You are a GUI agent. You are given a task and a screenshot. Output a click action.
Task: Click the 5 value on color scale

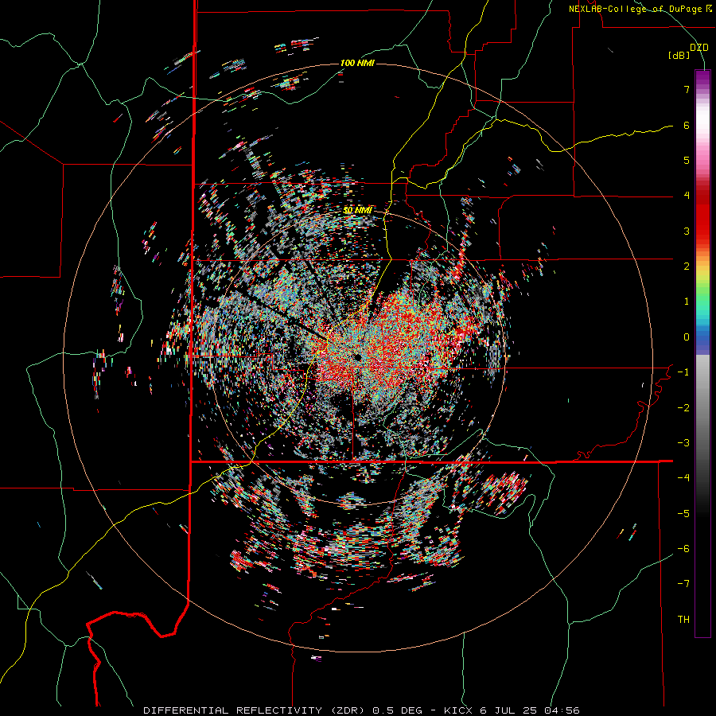point(687,160)
